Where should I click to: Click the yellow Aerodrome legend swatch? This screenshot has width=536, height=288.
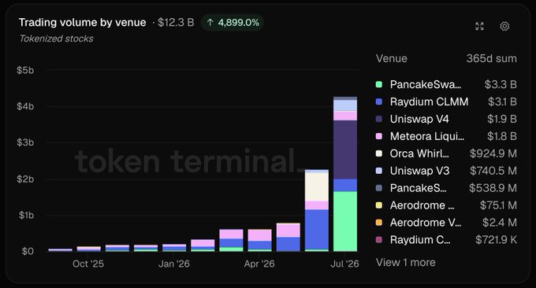pos(379,205)
